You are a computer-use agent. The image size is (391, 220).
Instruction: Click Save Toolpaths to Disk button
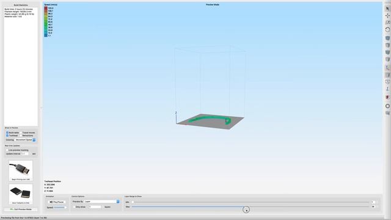point(21,194)
